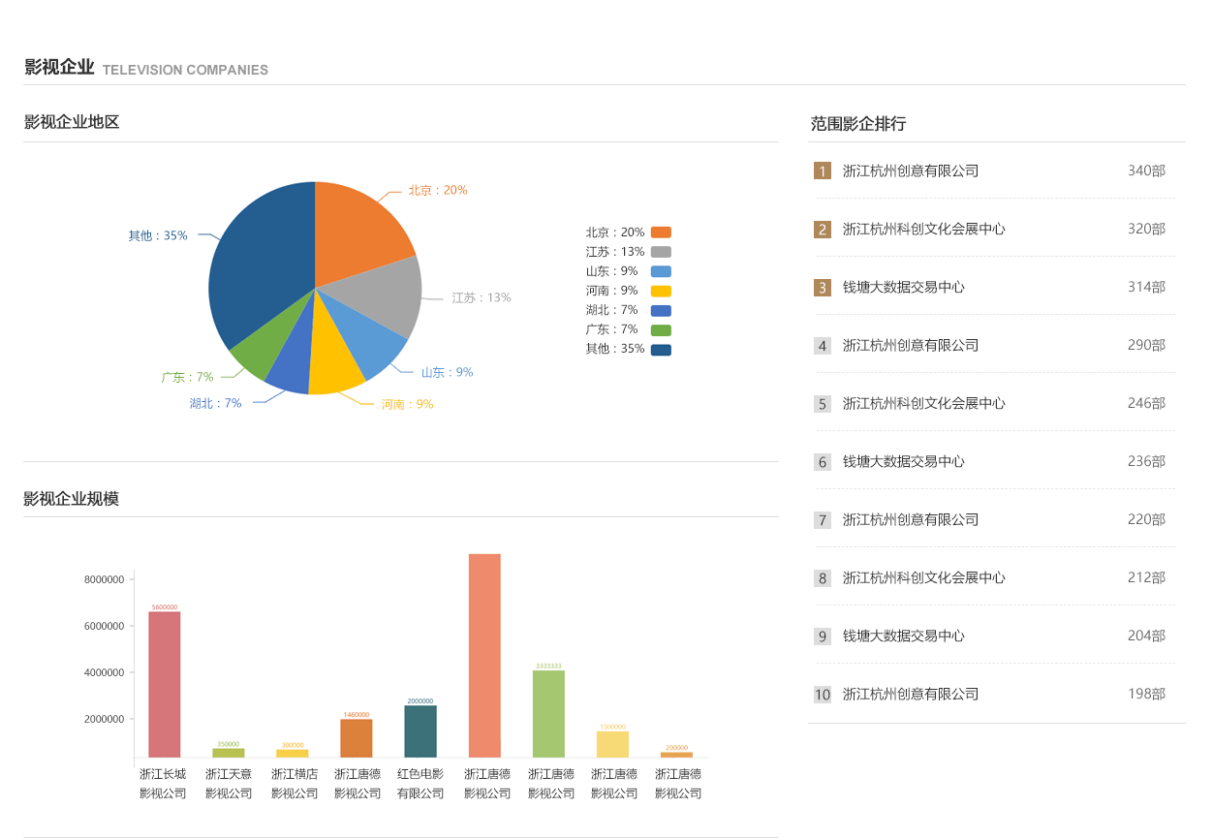The height and width of the screenshot is (838, 1213).
Task: Click the 浙江天意影视公司 bar valued 350000
Action: [x=229, y=753]
